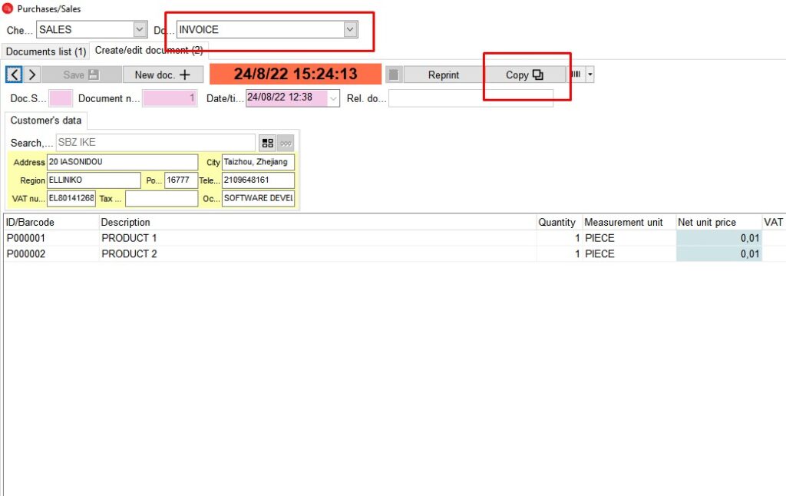This screenshot has height=496, width=786.
Task: Click the Reprint button
Action: (444, 74)
